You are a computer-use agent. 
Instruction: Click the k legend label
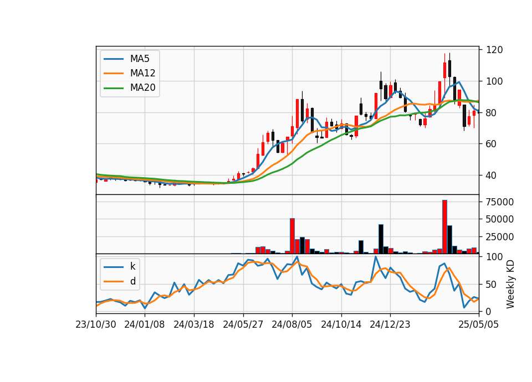(x=132, y=266)
